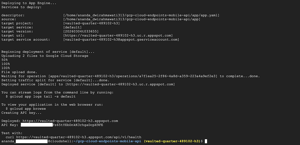The height and width of the screenshot is (145, 300).
Task: Open the target url appspot link
Action: coord(118,36)
